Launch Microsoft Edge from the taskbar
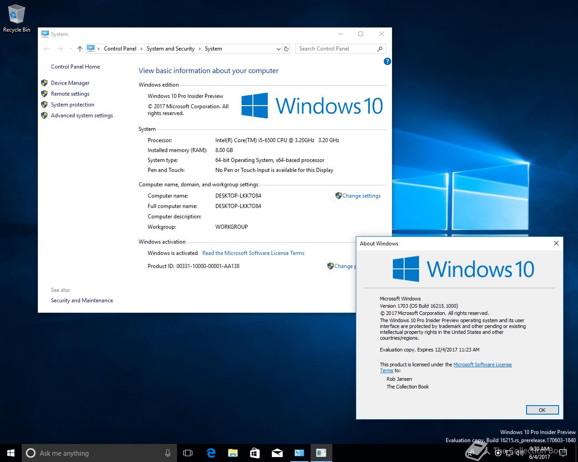Screen dimensions: 578x462 pyautogui.click(x=211, y=453)
